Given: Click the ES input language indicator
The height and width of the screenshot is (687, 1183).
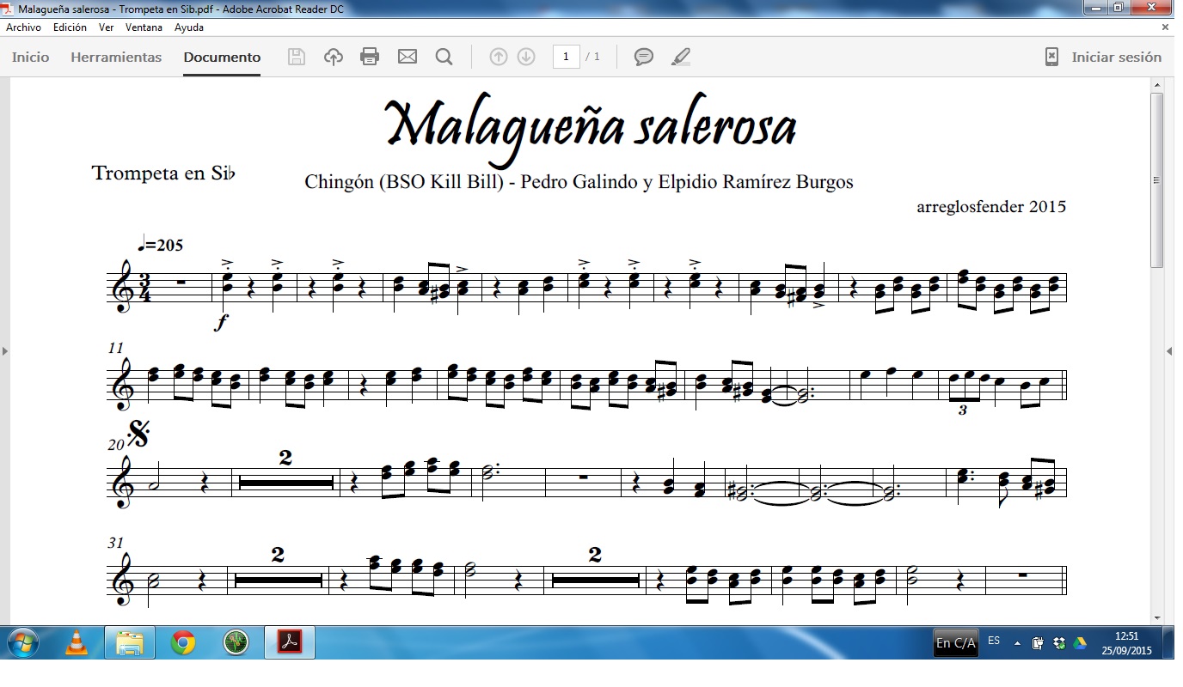Looking at the screenshot, I should 994,641.
